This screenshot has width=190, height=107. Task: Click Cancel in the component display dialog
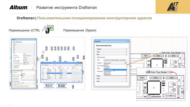pos(79,81)
